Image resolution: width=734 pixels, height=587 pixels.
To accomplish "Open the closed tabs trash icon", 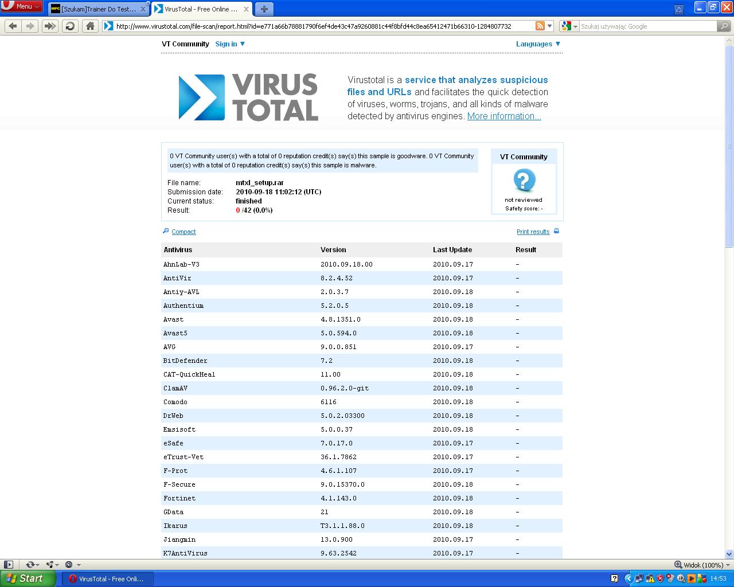I will click(x=679, y=9).
